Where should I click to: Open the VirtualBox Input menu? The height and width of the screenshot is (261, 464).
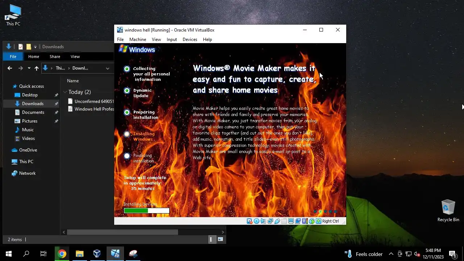click(x=172, y=40)
